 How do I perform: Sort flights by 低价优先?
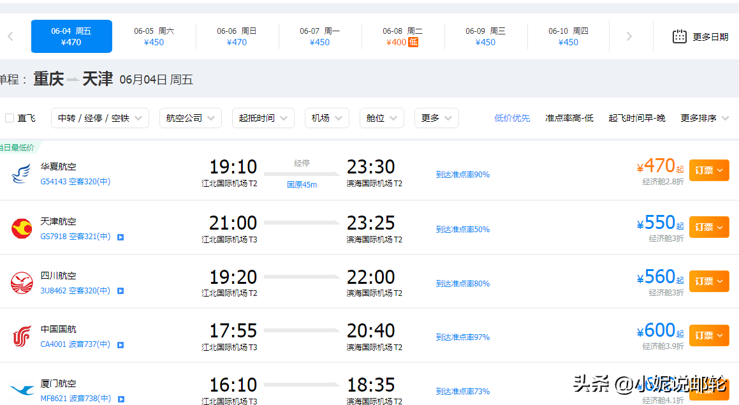(x=512, y=118)
